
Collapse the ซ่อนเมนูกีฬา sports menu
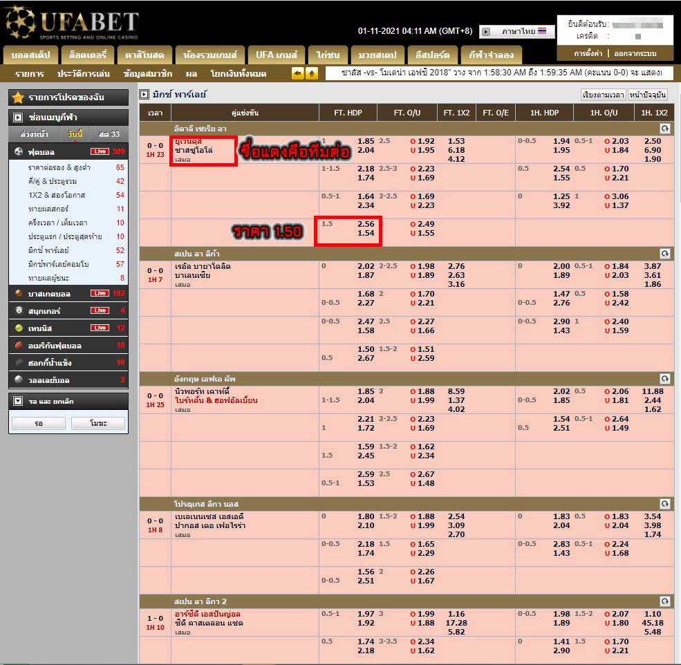coord(18,118)
